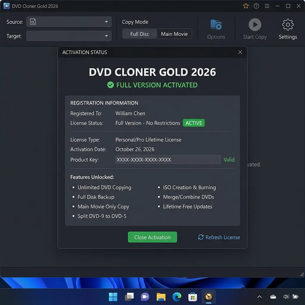Open the Options folder icon
This screenshot has height=305, width=305.
(x=216, y=25)
